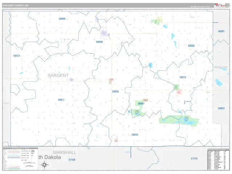Viewport: 232px width, 174px height.
Task: Click the pink town area below 58013
Action: pos(179,92)
